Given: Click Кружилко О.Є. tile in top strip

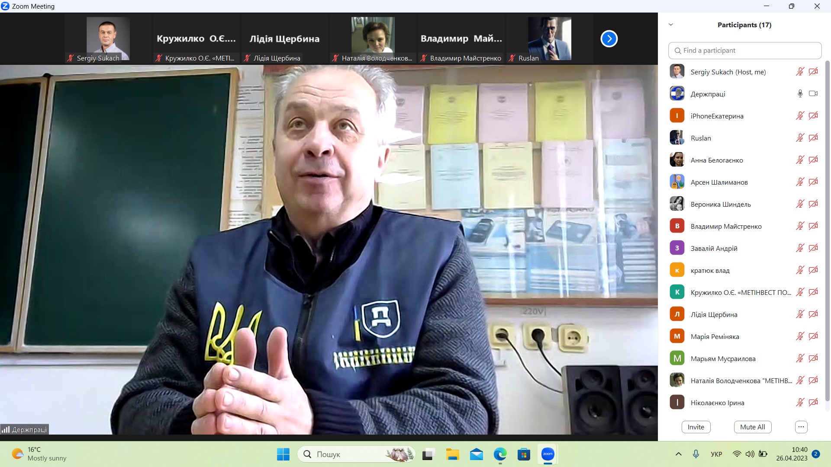Looking at the screenshot, I should pyautogui.click(x=196, y=39).
